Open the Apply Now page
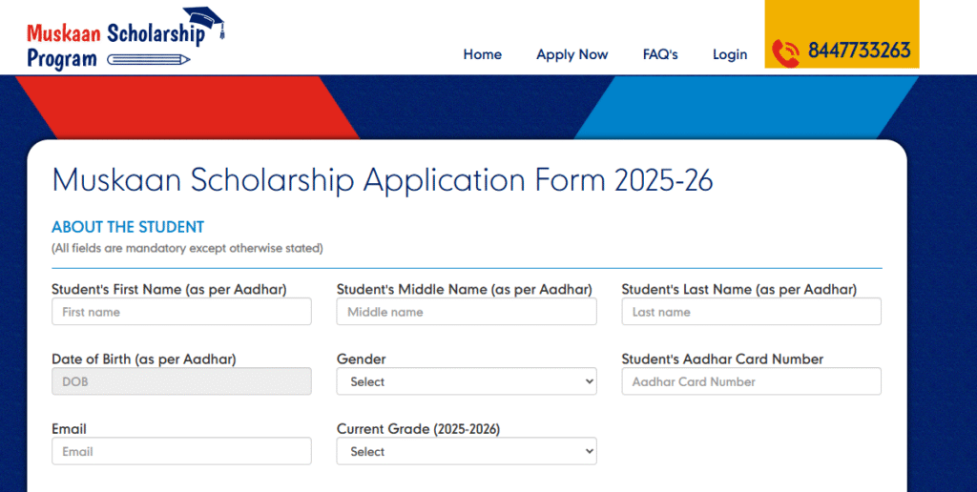 point(572,54)
